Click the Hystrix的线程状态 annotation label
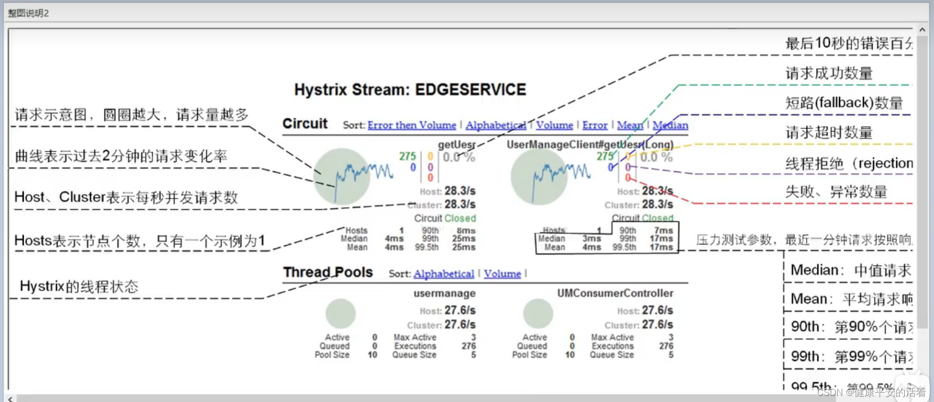Screen dimensions: 934x402 [x=79, y=286]
